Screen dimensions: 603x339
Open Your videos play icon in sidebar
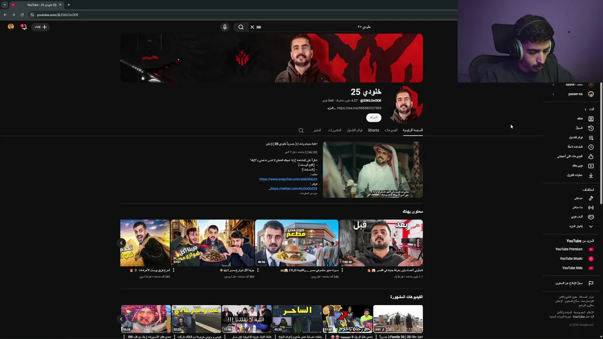[591, 166]
